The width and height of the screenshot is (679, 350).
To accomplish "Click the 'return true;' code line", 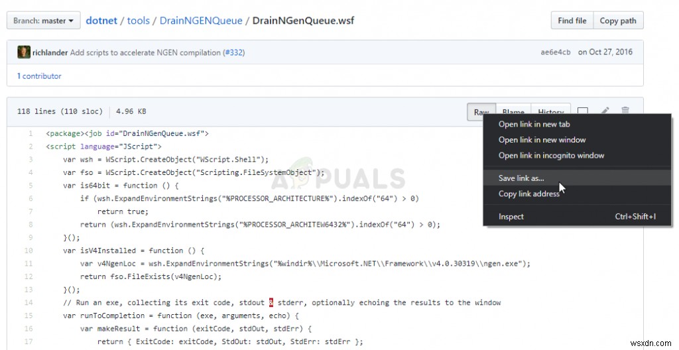I will [x=123, y=211].
